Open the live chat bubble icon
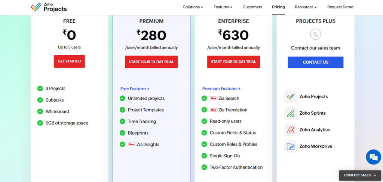The height and width of the screenshot is (182, 383). click(373, 157)
